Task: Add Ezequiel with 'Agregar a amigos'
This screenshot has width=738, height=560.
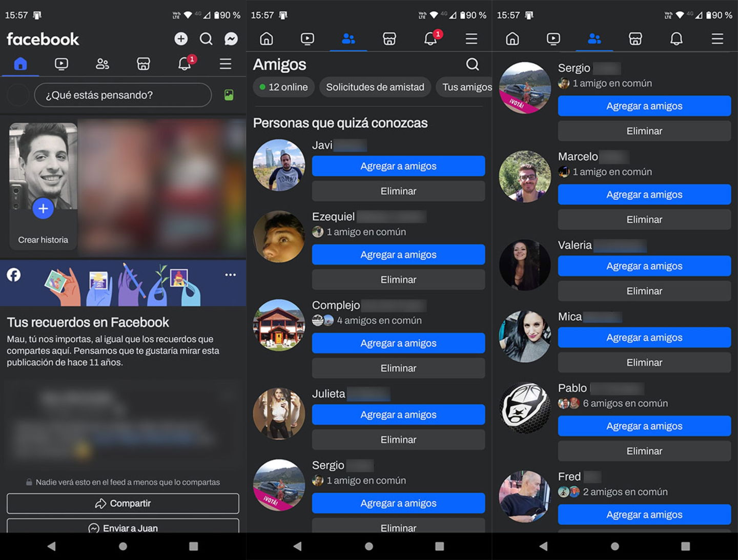Action: tap(398, 255)
